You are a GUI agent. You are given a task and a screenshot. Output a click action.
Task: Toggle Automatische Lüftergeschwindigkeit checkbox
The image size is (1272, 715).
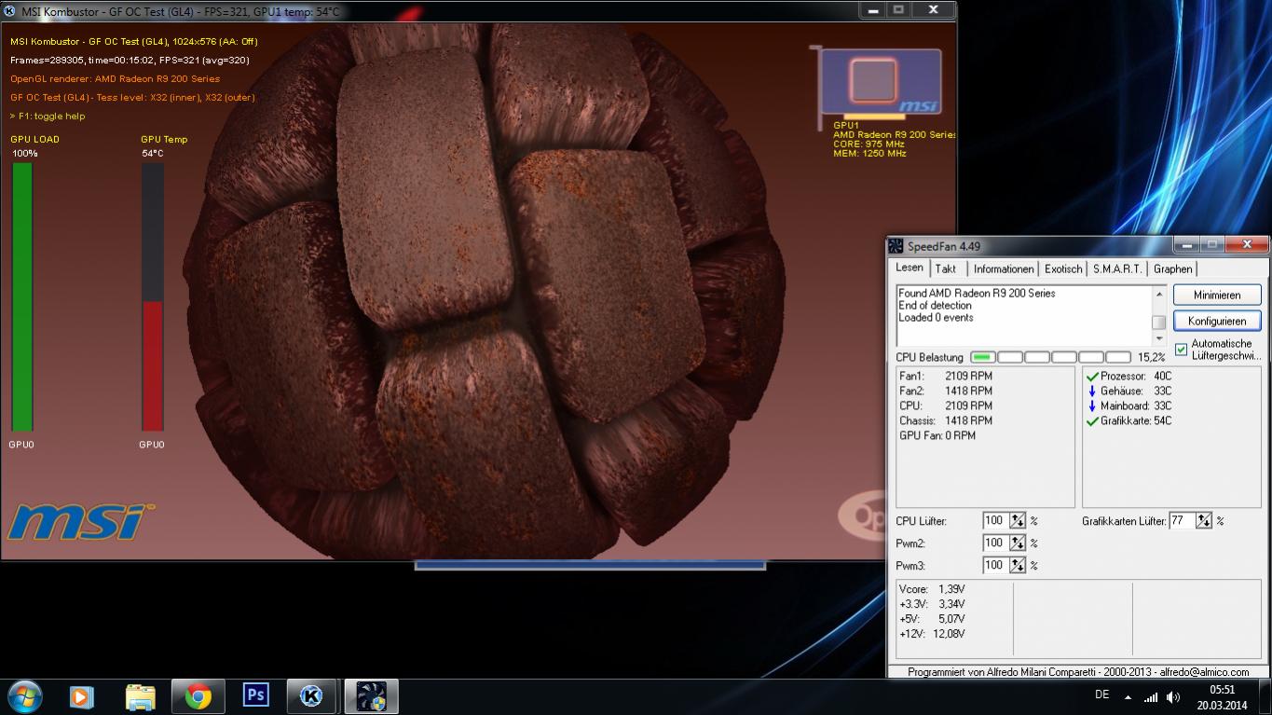[x=1182, y=350]
